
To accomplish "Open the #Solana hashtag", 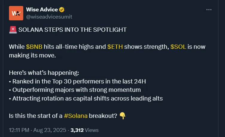I will (75, 115).
